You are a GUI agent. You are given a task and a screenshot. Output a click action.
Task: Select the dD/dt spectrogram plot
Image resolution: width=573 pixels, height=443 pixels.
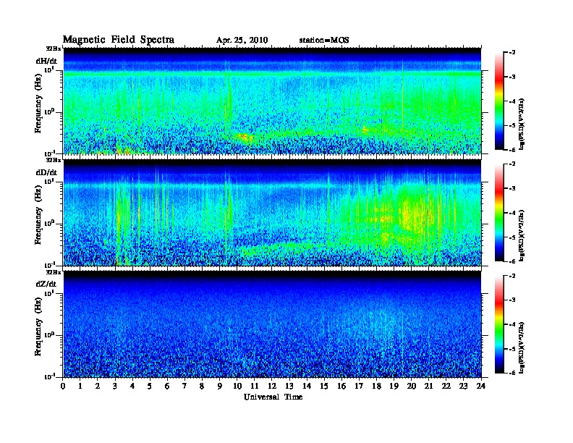272,213
